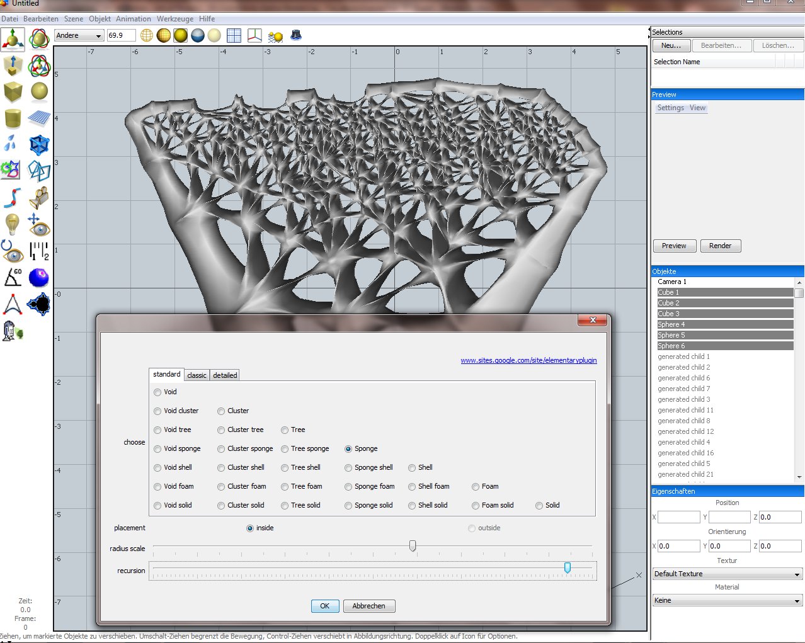Viewport: 805px width, 643px height.
Task: Confirm the dialog with OK
Action: coord(324,606)
